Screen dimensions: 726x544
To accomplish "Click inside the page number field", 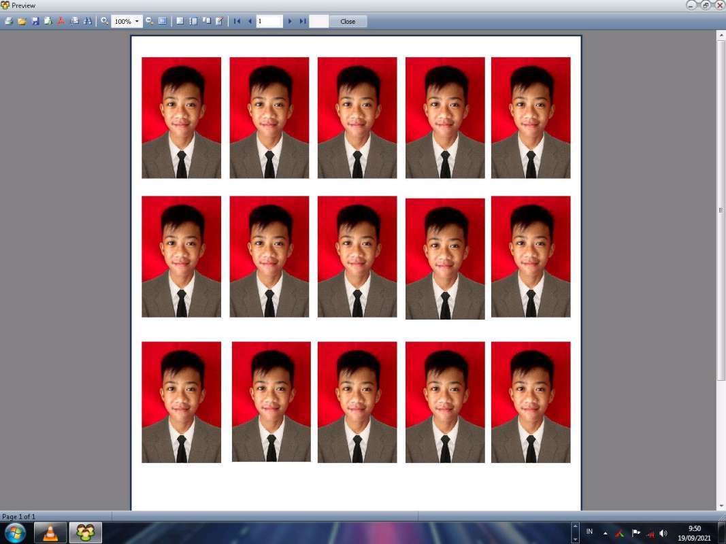I will tap(268, 21).
